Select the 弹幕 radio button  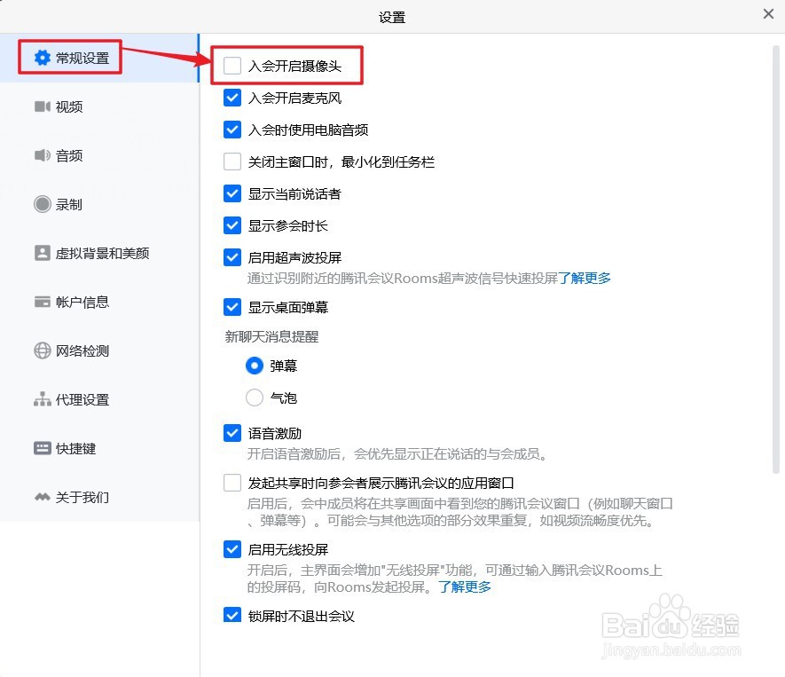pos(255,366)
